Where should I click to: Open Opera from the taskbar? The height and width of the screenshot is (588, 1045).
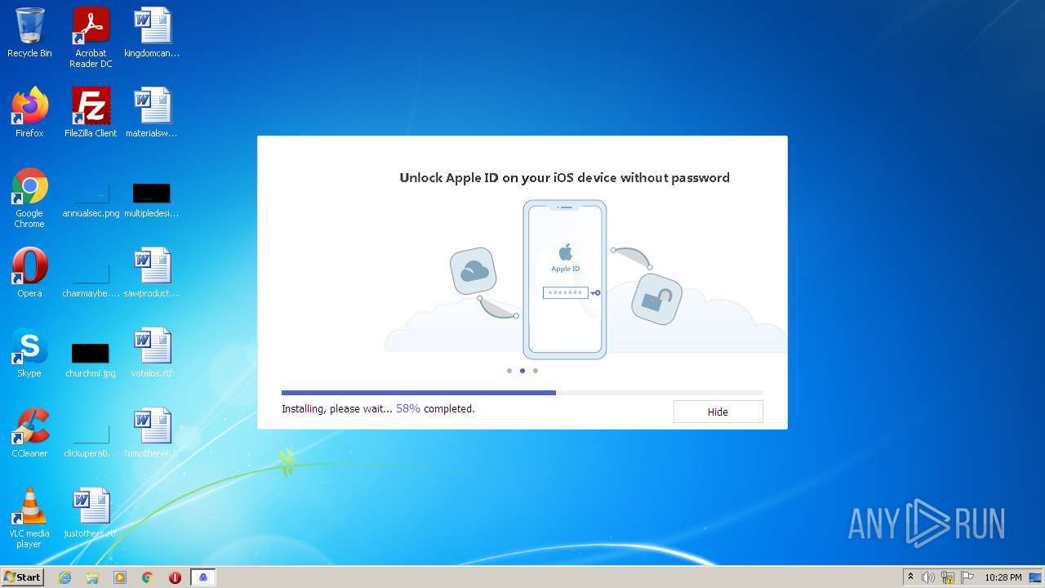175,577
